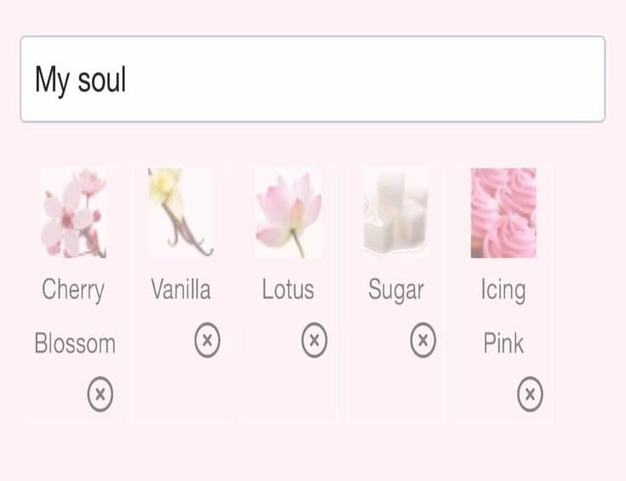This screenshot has width=626, height=481.
Task: Select the sugar cubes image
Action: (396, 213)
